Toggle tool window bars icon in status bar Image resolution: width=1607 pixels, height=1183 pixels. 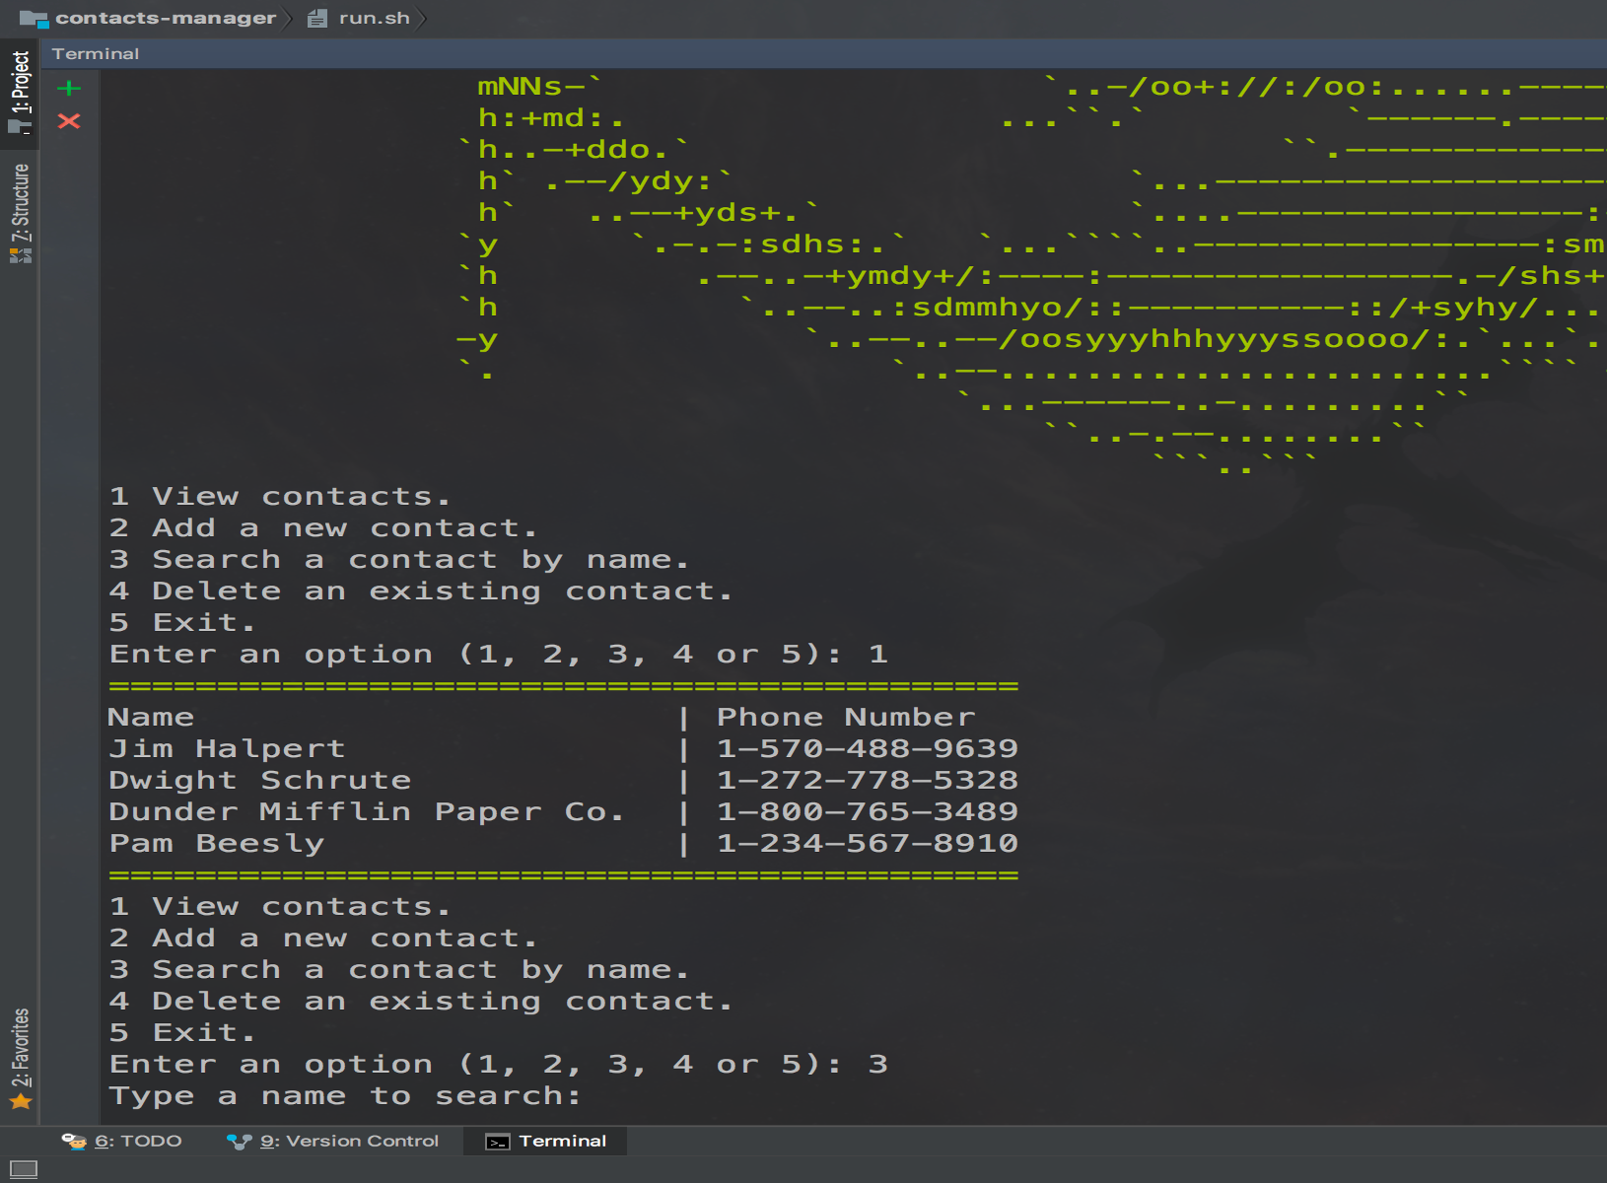[23, 1169]
